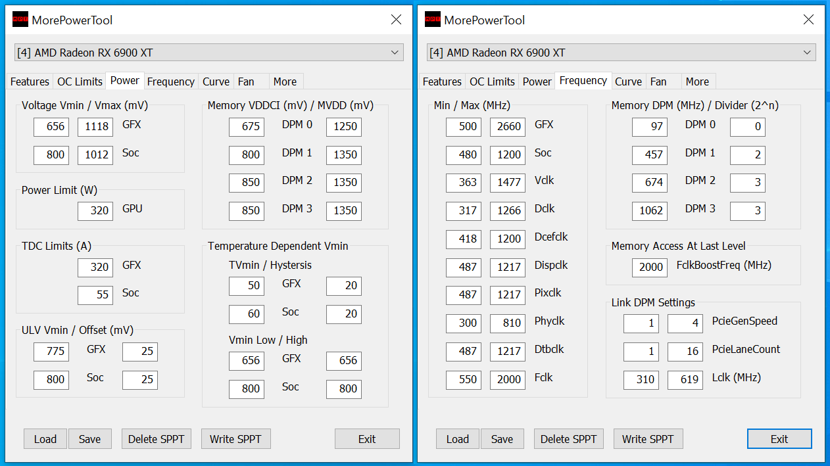Edit FclkBoostFreq field

click(650, 268)
